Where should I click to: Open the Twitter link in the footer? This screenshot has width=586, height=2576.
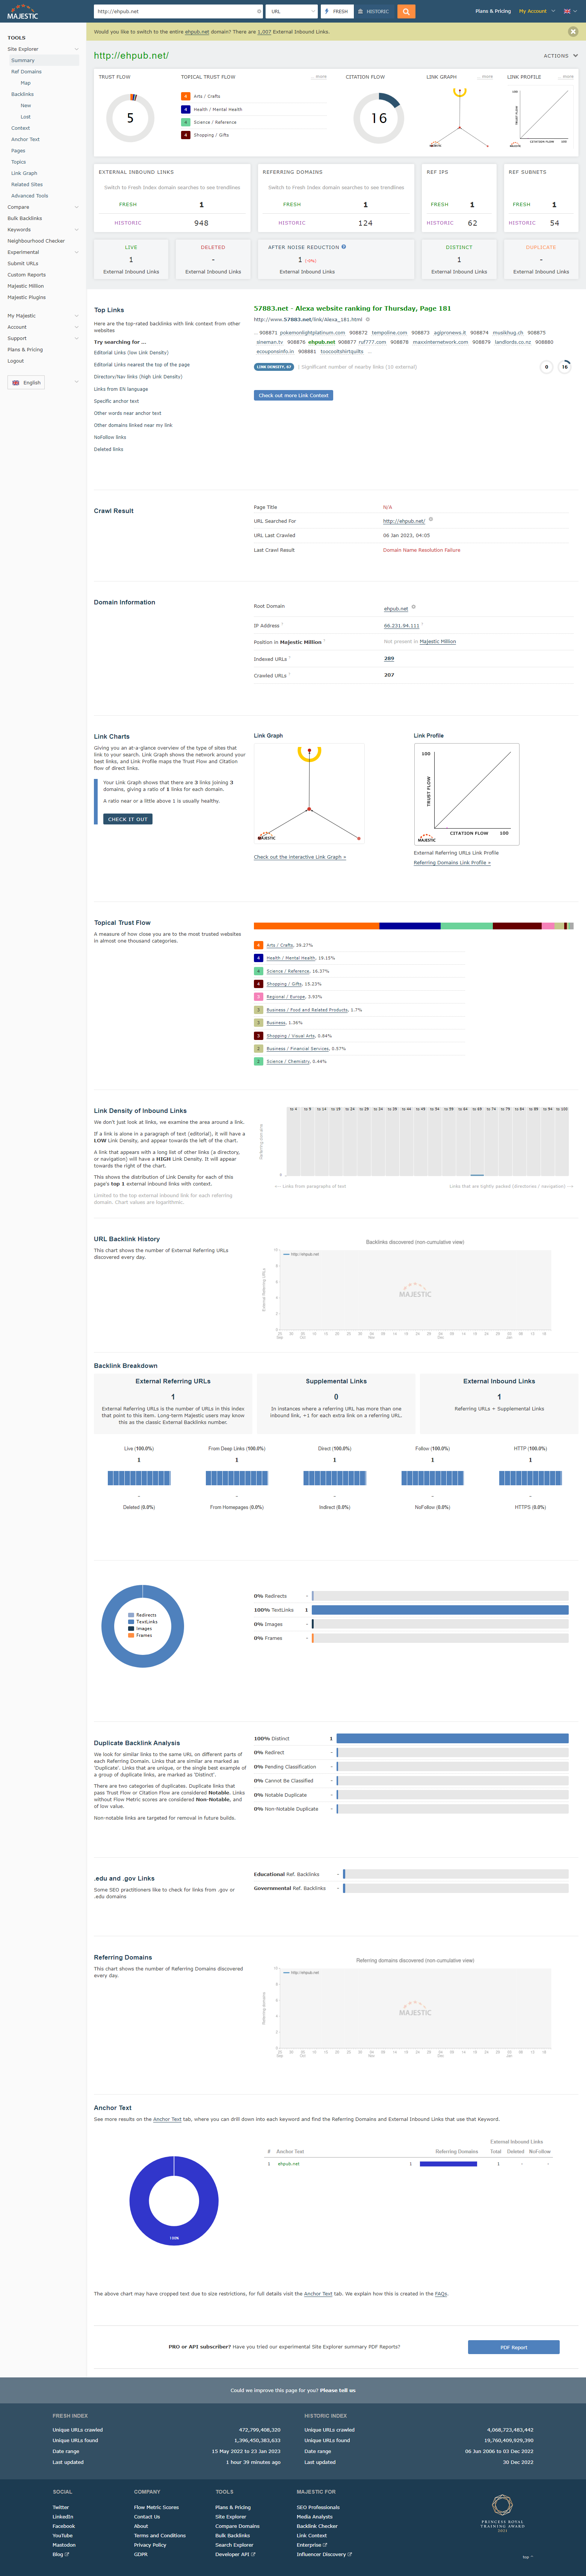pos(61,2507)
